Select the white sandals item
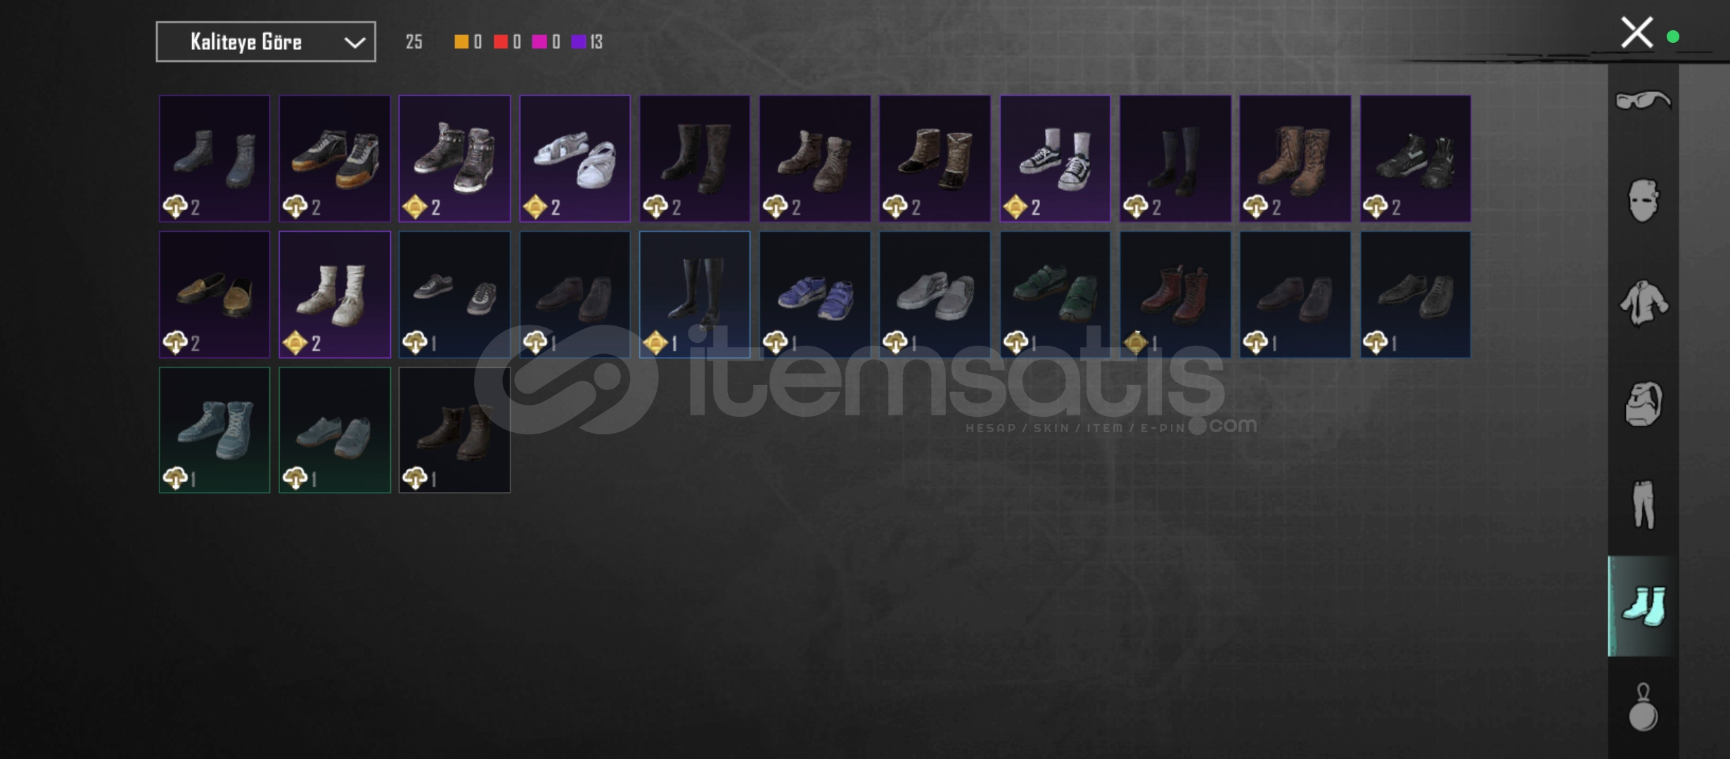 click(575, 159)
